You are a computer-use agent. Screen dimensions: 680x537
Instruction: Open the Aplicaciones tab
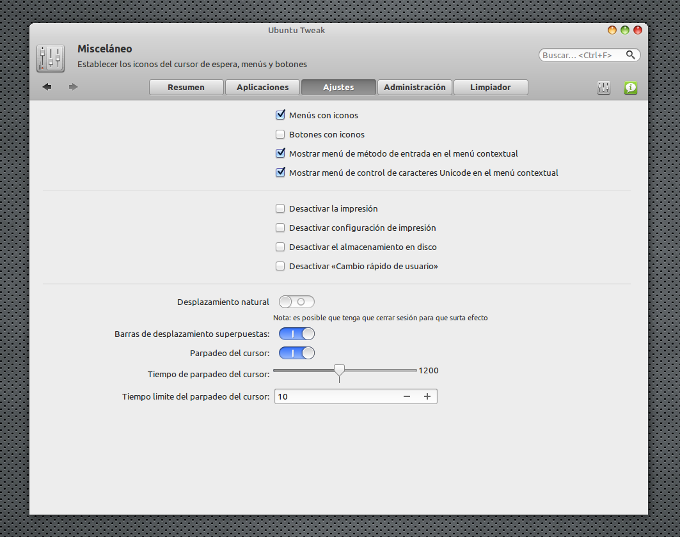point(262,87)
